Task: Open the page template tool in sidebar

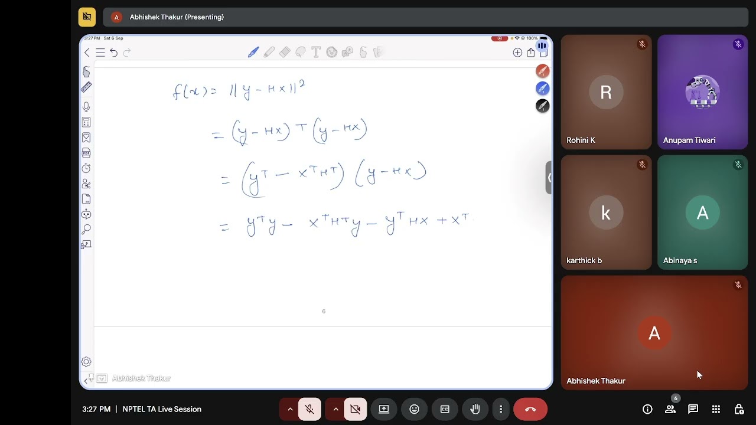Action: tap(86, 199)
